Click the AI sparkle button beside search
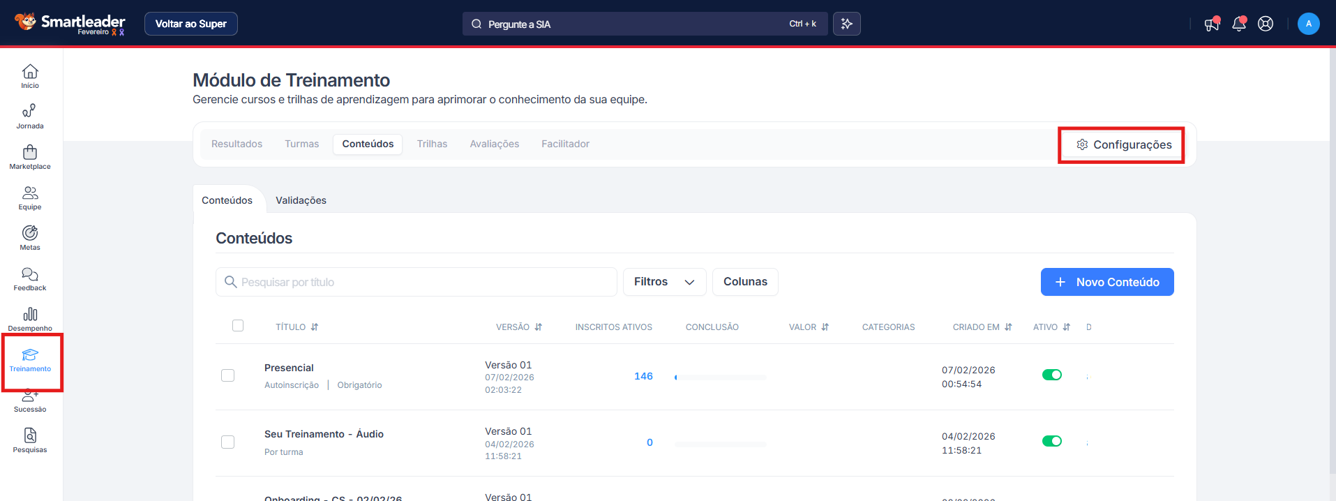 (846, 24)
